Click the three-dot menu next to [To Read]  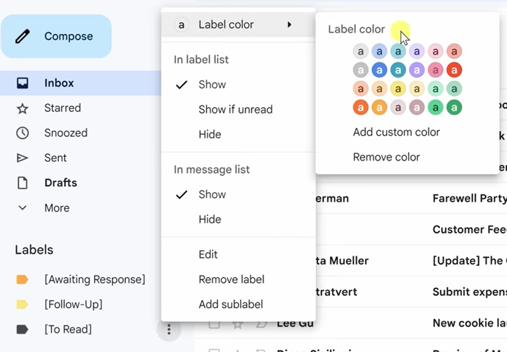[x=168, y=330]
